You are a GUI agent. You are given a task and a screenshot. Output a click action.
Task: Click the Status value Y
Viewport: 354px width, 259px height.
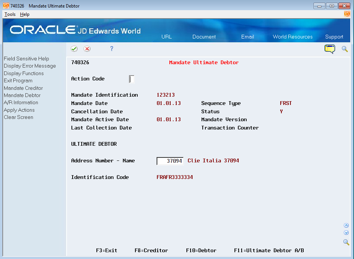(281, 111)
